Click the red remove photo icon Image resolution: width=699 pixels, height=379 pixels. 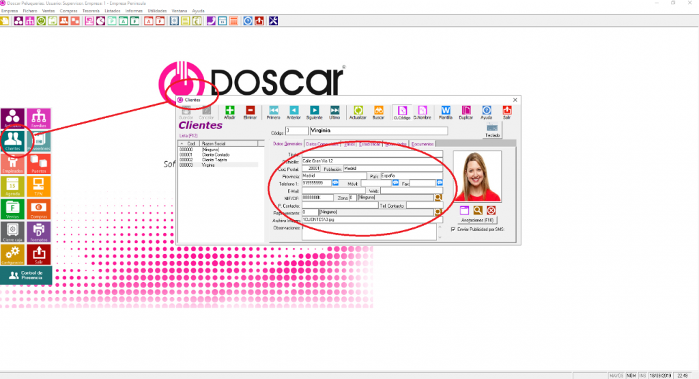[x=491, y=210]
